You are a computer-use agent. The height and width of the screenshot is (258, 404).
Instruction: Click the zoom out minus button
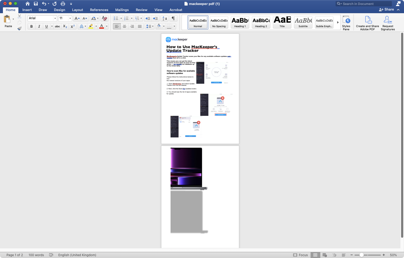[351, 255]
